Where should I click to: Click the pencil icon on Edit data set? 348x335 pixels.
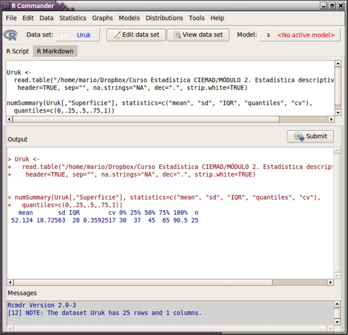[117, 35]
